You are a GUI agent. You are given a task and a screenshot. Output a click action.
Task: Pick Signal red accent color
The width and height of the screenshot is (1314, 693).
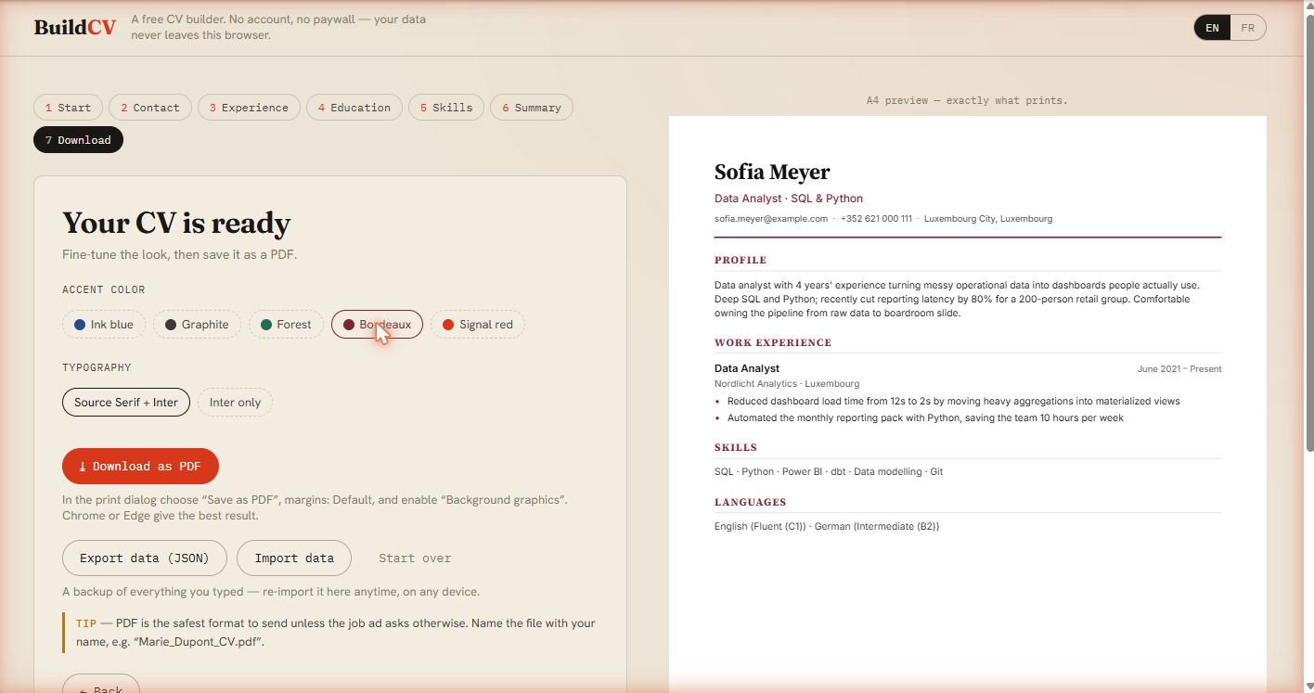(477, 325)
